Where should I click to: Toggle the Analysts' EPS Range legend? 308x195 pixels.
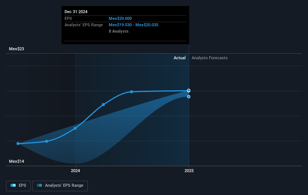(x=60, y=186)
